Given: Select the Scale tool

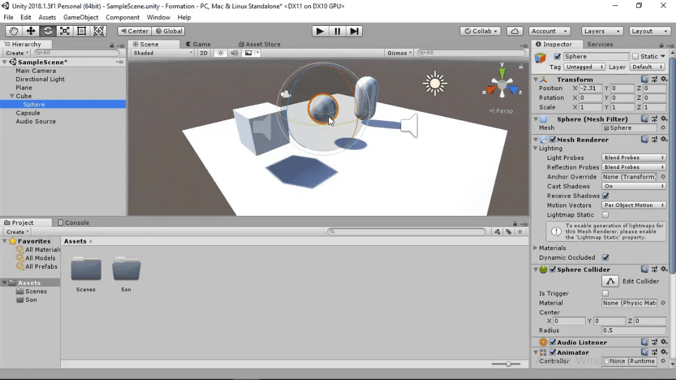Looking at the screenshot, I should [64, 31].
